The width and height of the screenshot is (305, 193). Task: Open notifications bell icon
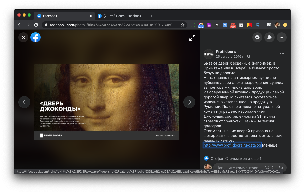click(x=270, y=37)
